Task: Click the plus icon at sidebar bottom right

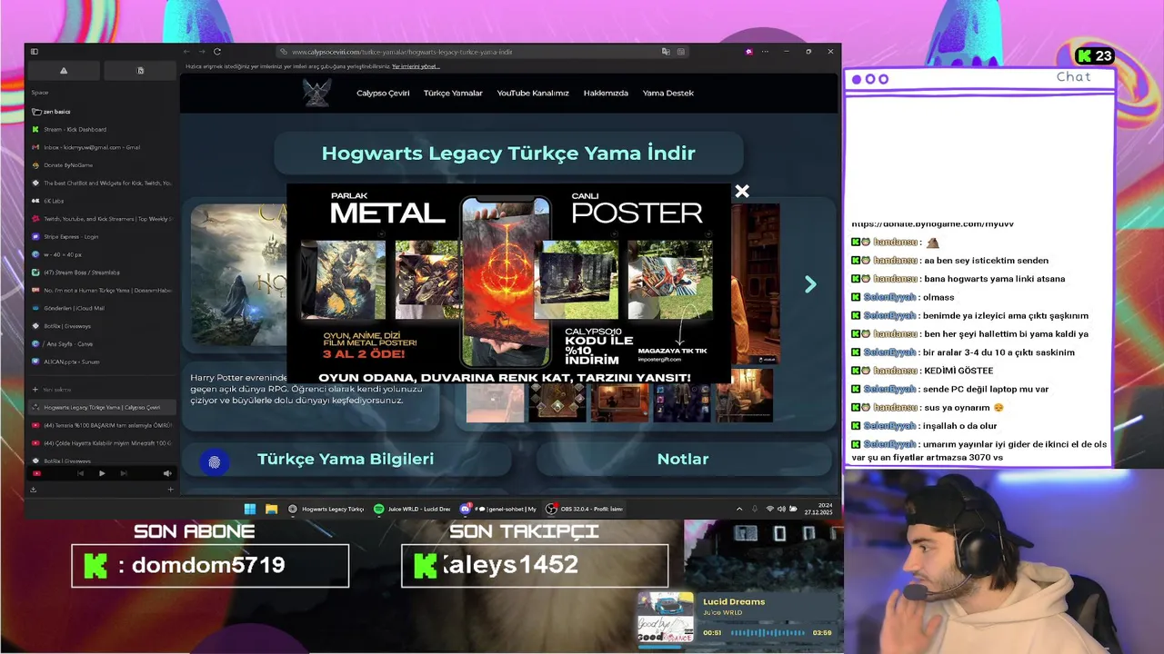Action: point(170,490)
